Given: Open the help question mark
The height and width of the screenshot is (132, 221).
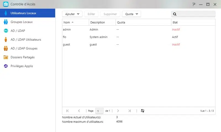Looking at the screenshot, I should (x=194, y=4).
